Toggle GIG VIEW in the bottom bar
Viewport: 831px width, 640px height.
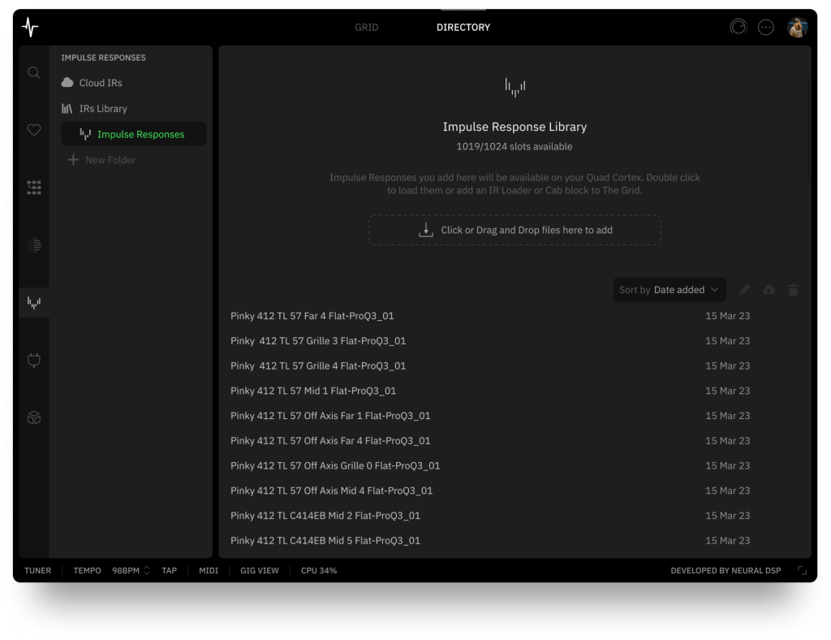pyautogui.click(x=260, y=571)
